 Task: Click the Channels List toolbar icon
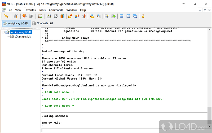coord(31,16)
